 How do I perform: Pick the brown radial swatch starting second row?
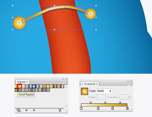(x=16, y=90)
